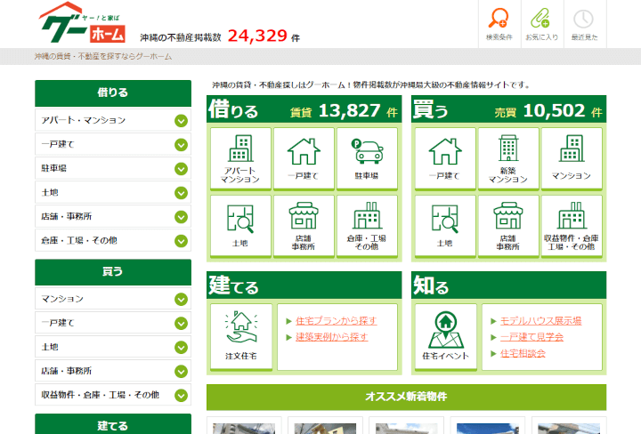Expand 借りる 一戸建て sidebar row
641x434 pixels.
(x=113, y=144)
